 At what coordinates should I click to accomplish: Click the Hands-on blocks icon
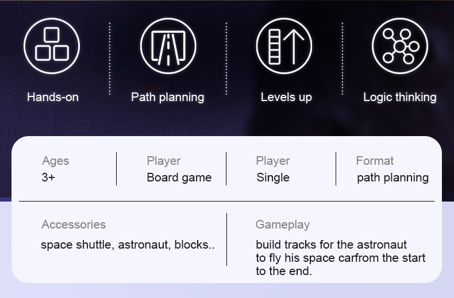[52, 45]
